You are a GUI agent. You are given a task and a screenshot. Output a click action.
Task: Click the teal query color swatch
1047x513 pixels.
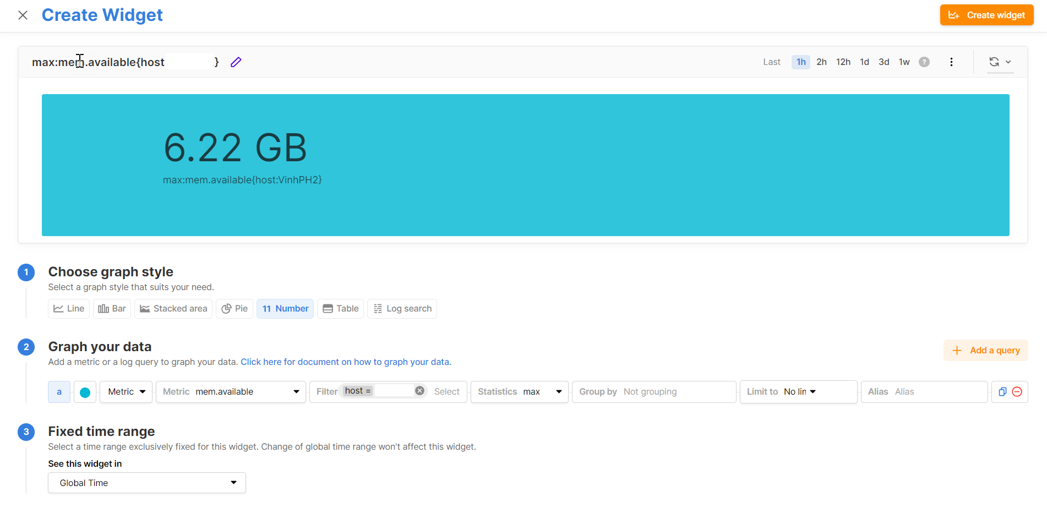pyautogui.click(x=85, y=392)
